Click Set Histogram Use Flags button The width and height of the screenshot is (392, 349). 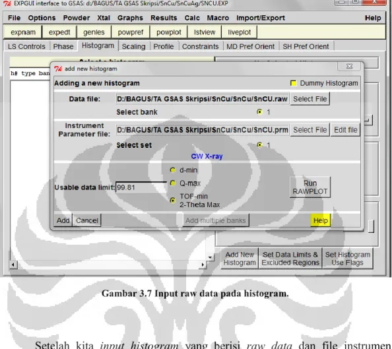coord(348,259)
